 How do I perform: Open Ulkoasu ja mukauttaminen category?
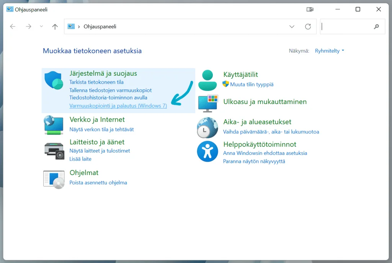pyautogui.click(x=265, y=102)
